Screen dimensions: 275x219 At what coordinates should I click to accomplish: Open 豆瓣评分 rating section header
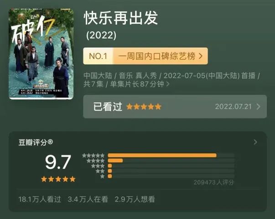(x=36, y=142)
